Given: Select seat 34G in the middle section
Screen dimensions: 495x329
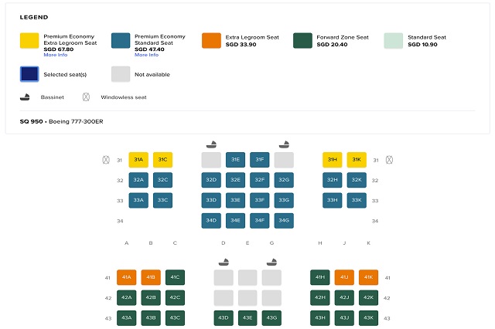Looking at the screenshot, I should [x=284, y=220].
